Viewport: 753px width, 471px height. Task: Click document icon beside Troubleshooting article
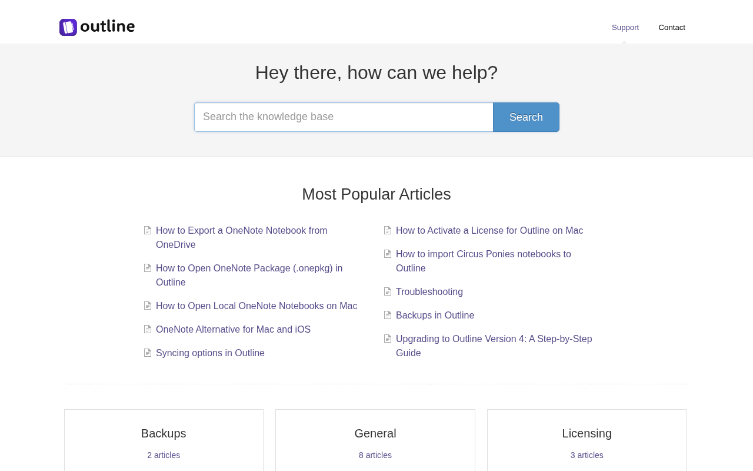pos(388,292)
